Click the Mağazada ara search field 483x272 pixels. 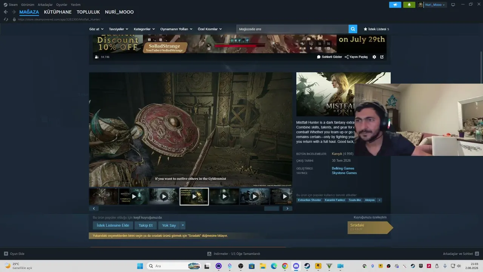[292, 29]
